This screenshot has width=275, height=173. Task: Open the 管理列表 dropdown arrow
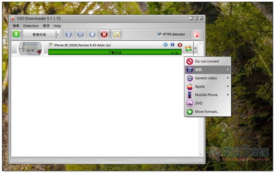click(58, 34)
